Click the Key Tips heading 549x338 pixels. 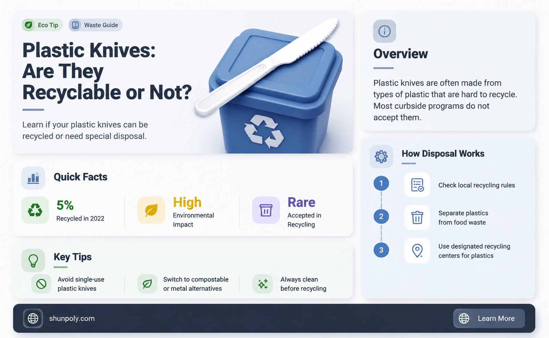(72, 257)
